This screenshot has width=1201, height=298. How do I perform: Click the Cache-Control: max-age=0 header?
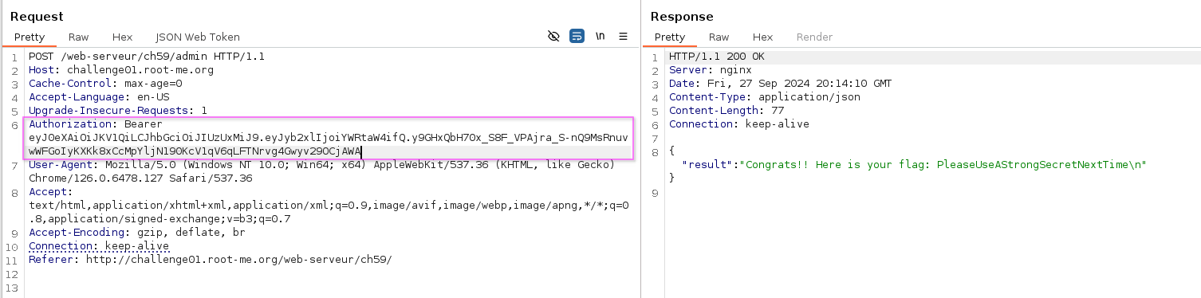(105, 84)
